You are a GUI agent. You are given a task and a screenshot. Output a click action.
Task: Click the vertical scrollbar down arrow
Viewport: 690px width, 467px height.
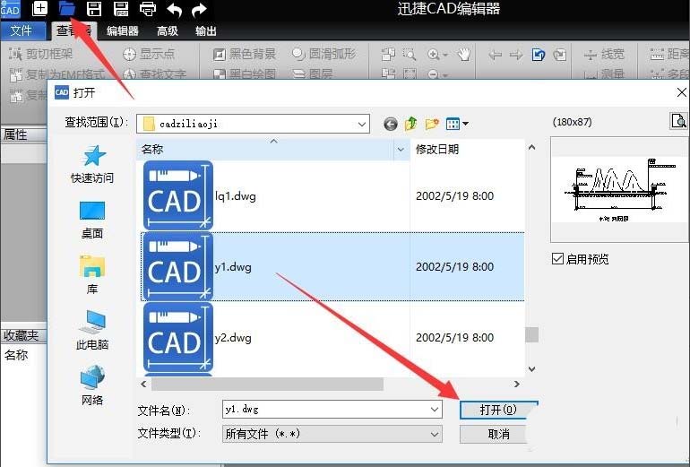pos(531,368)
